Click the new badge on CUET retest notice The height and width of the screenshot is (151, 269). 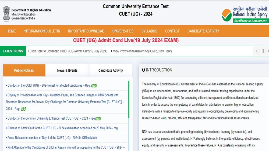point(94,86)
